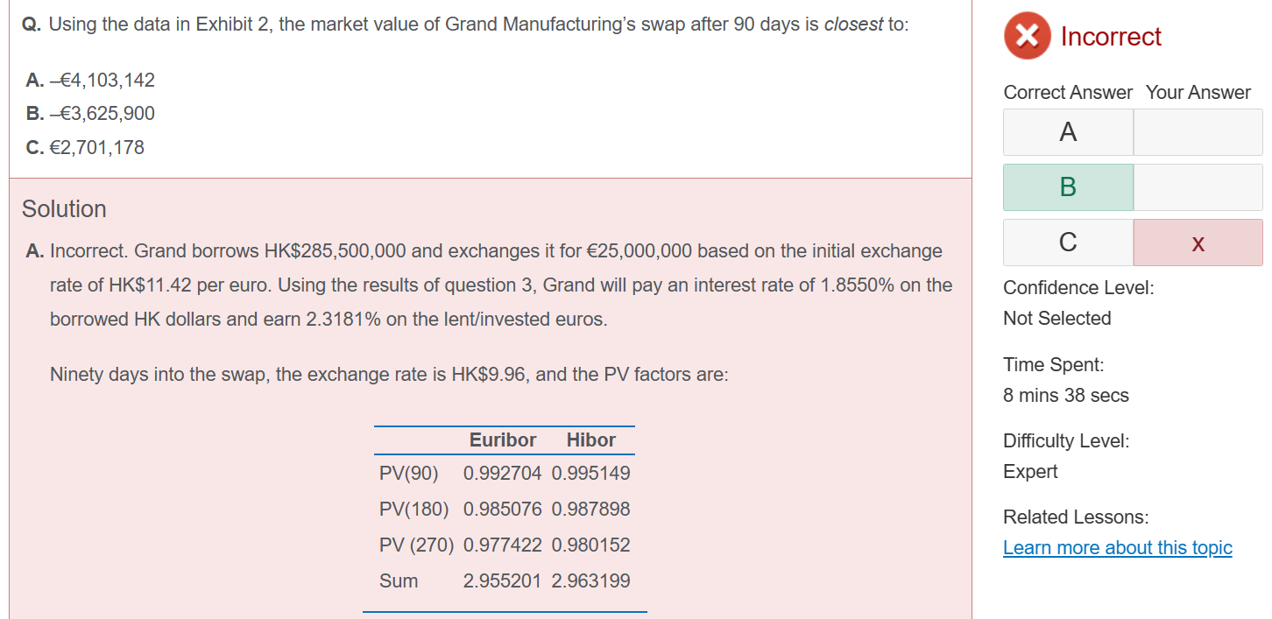Click the Time Spent value 8 mins 38 secs
The height and width of the screenshot is (619, 1272).
pos(1065,396)
